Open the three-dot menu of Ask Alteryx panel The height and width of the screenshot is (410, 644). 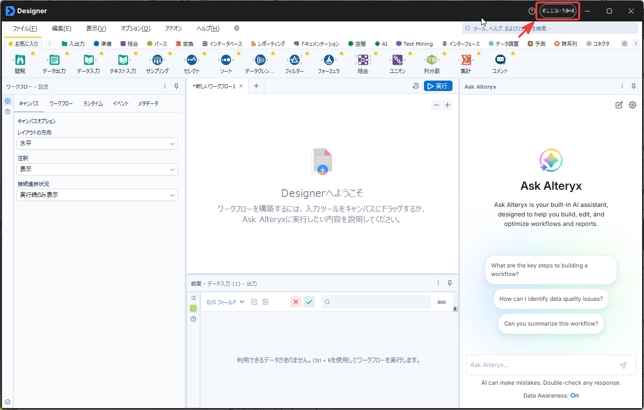pyautogui.click(x=622, y=86)
